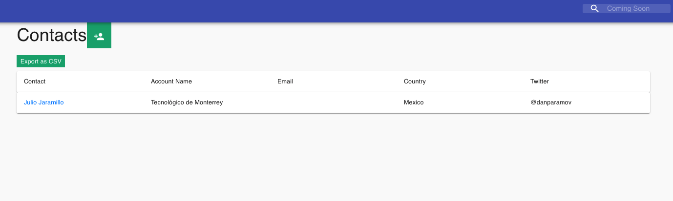Viewport: 673px width, 201px height.
Task: Click the Country column header
Action: tap(415, 81)
